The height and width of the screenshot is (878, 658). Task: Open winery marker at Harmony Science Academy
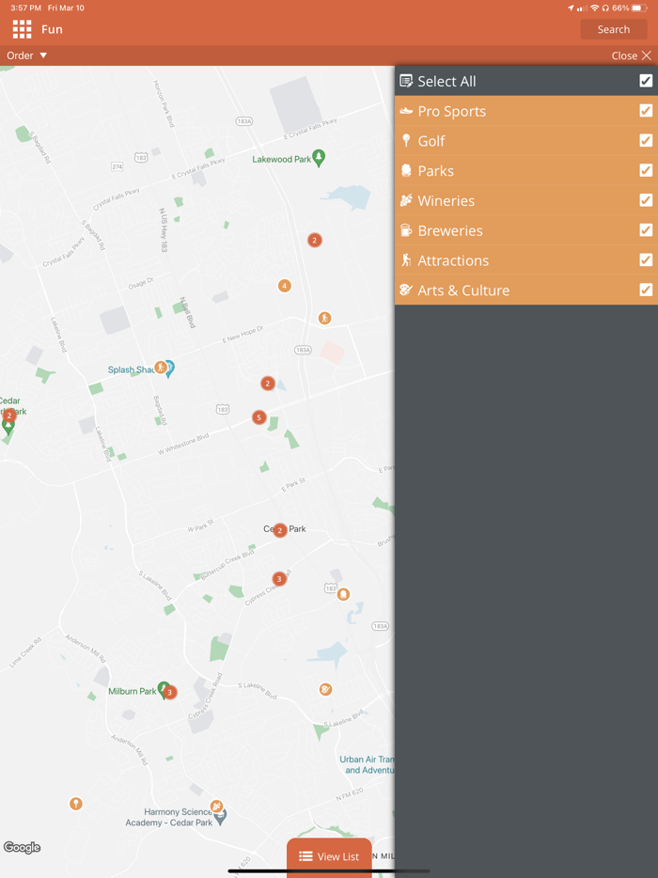(x=217, y=807)
